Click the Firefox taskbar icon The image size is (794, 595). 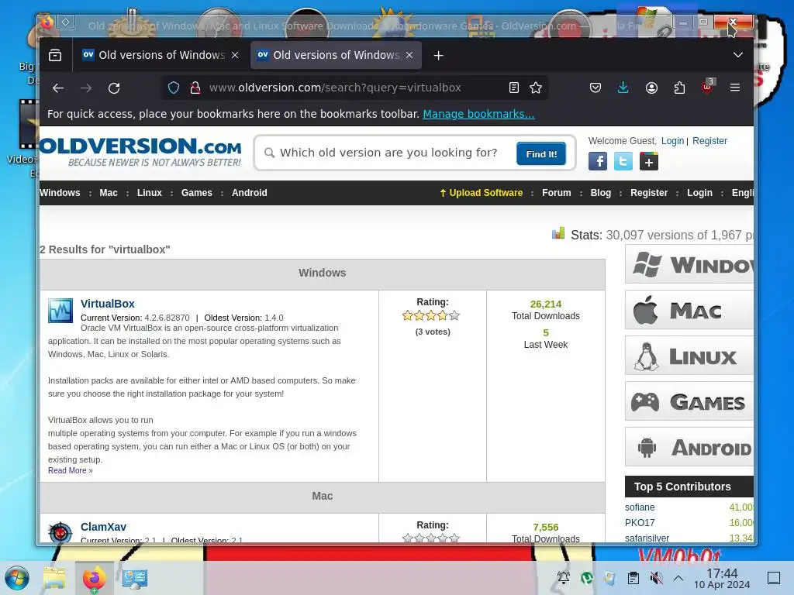point(94,578)
